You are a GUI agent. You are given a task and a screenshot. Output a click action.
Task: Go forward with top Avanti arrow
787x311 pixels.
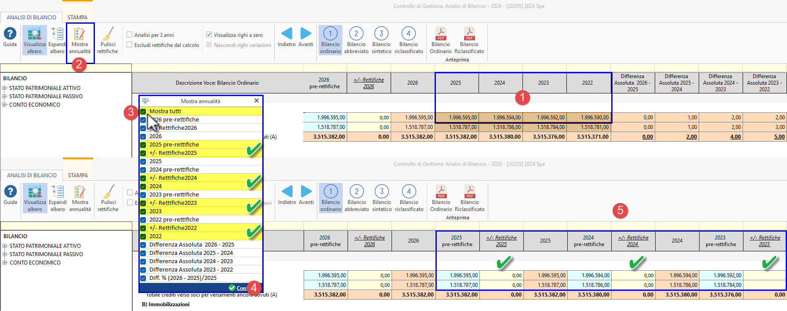306,37
